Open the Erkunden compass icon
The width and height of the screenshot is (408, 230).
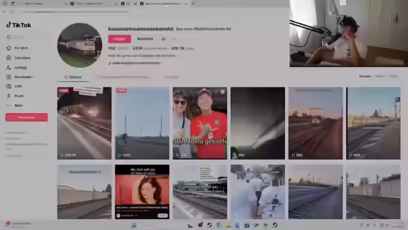coord(8,57)
